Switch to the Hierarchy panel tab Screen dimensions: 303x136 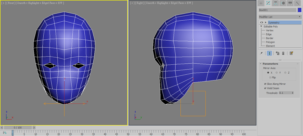point(275,3)
